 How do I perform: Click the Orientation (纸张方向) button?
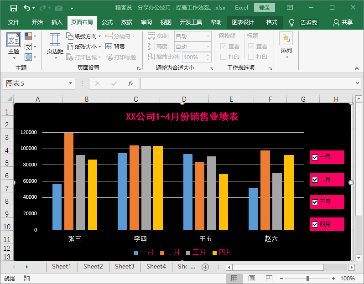click(x=83, y=36)
